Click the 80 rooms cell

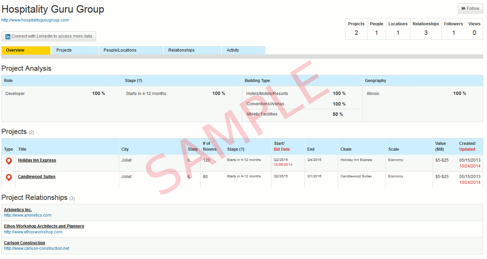(205, 177)
